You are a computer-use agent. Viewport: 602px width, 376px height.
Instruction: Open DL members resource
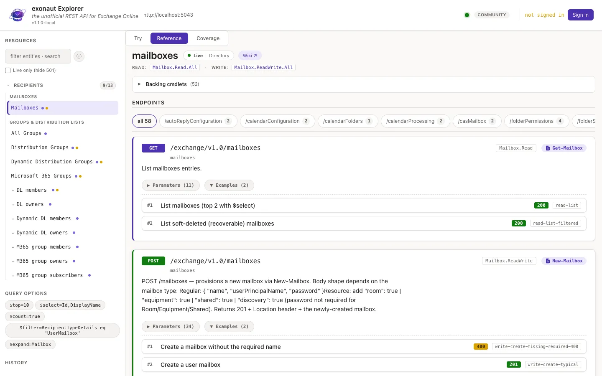(63, 190)
